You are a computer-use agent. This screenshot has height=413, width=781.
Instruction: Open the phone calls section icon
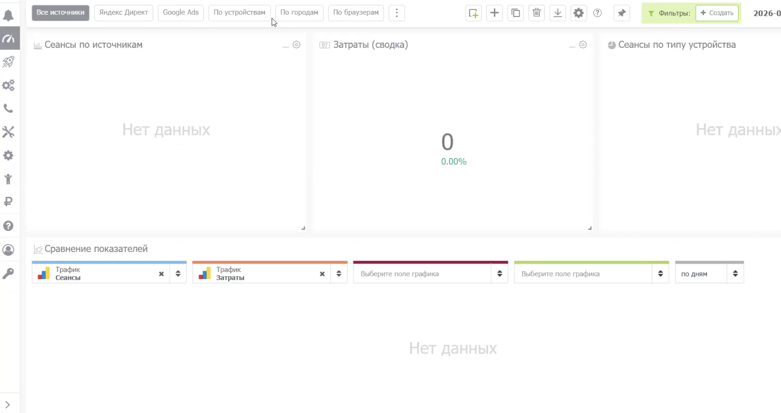click(x=8, y=108)
